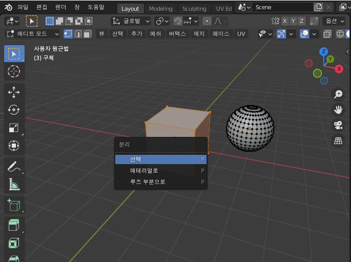The width and height of the screenshot is (351, 262).
Task: Toggle proportional editing button
Action: (207, 21)
